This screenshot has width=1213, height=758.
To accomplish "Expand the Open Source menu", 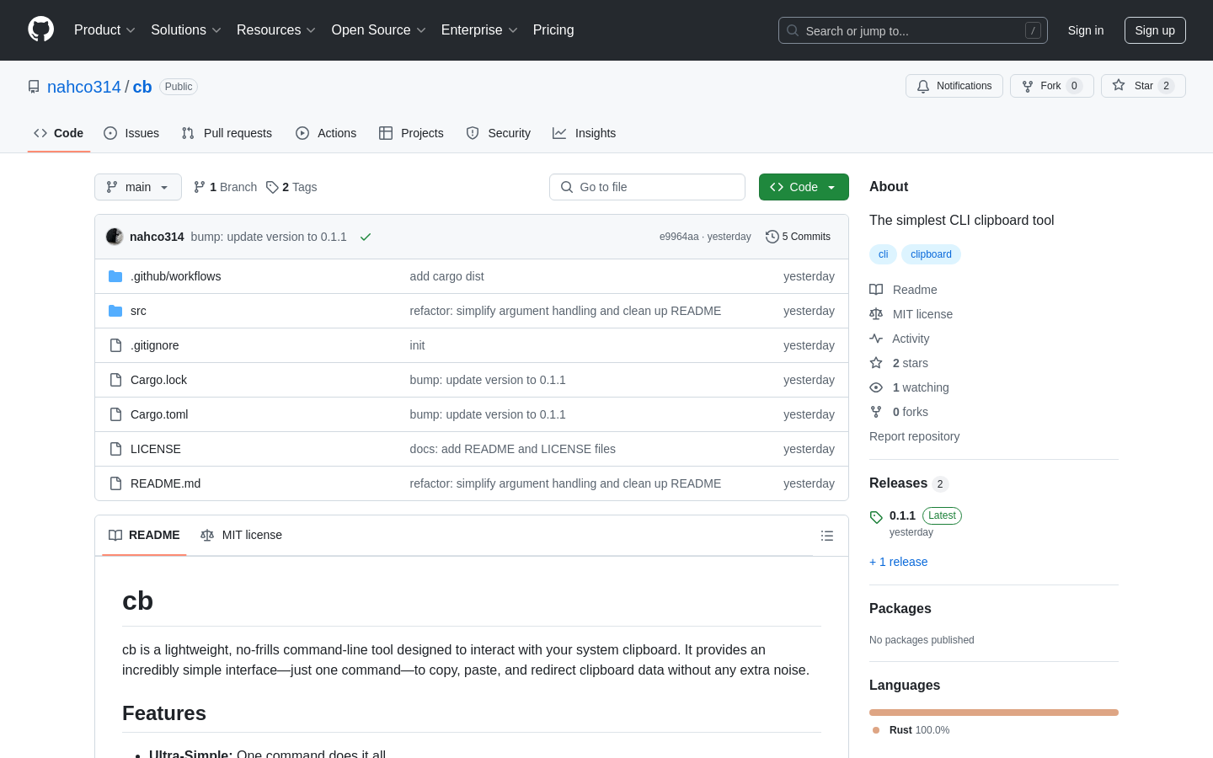I will point(379,30).
